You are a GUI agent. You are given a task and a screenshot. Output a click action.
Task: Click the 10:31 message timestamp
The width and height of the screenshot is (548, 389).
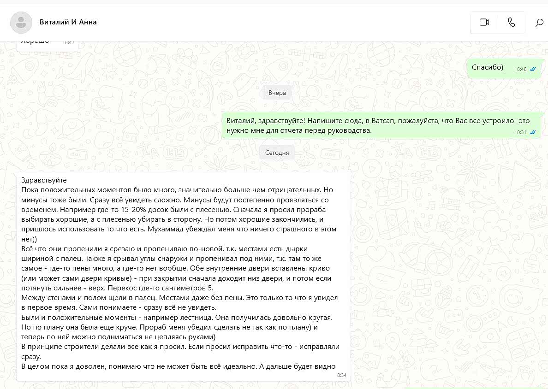point(520,132)
